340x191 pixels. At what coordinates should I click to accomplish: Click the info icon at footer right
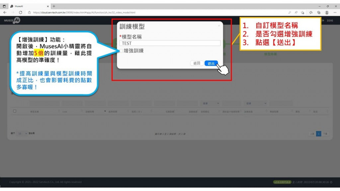click(x=331, y=182)
